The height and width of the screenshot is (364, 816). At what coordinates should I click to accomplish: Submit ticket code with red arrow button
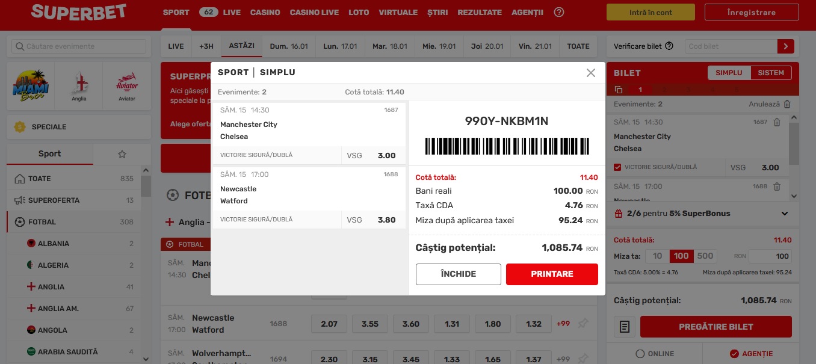coord(786,46)
